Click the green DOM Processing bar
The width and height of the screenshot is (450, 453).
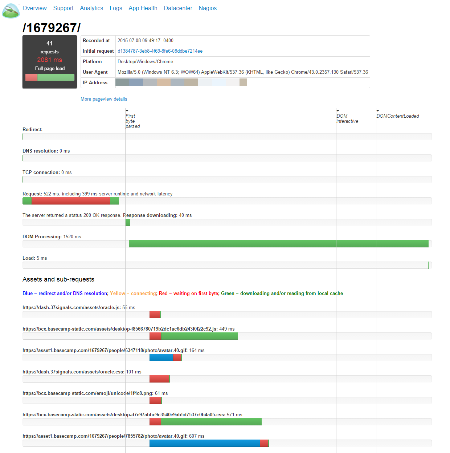point(279,244)
